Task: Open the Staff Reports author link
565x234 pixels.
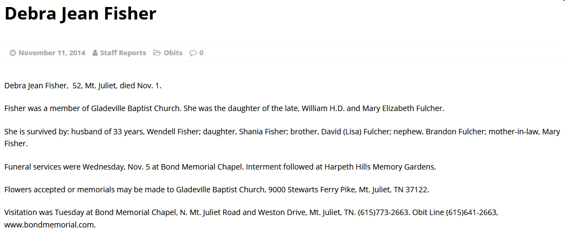Action: [x=123, y=53]
